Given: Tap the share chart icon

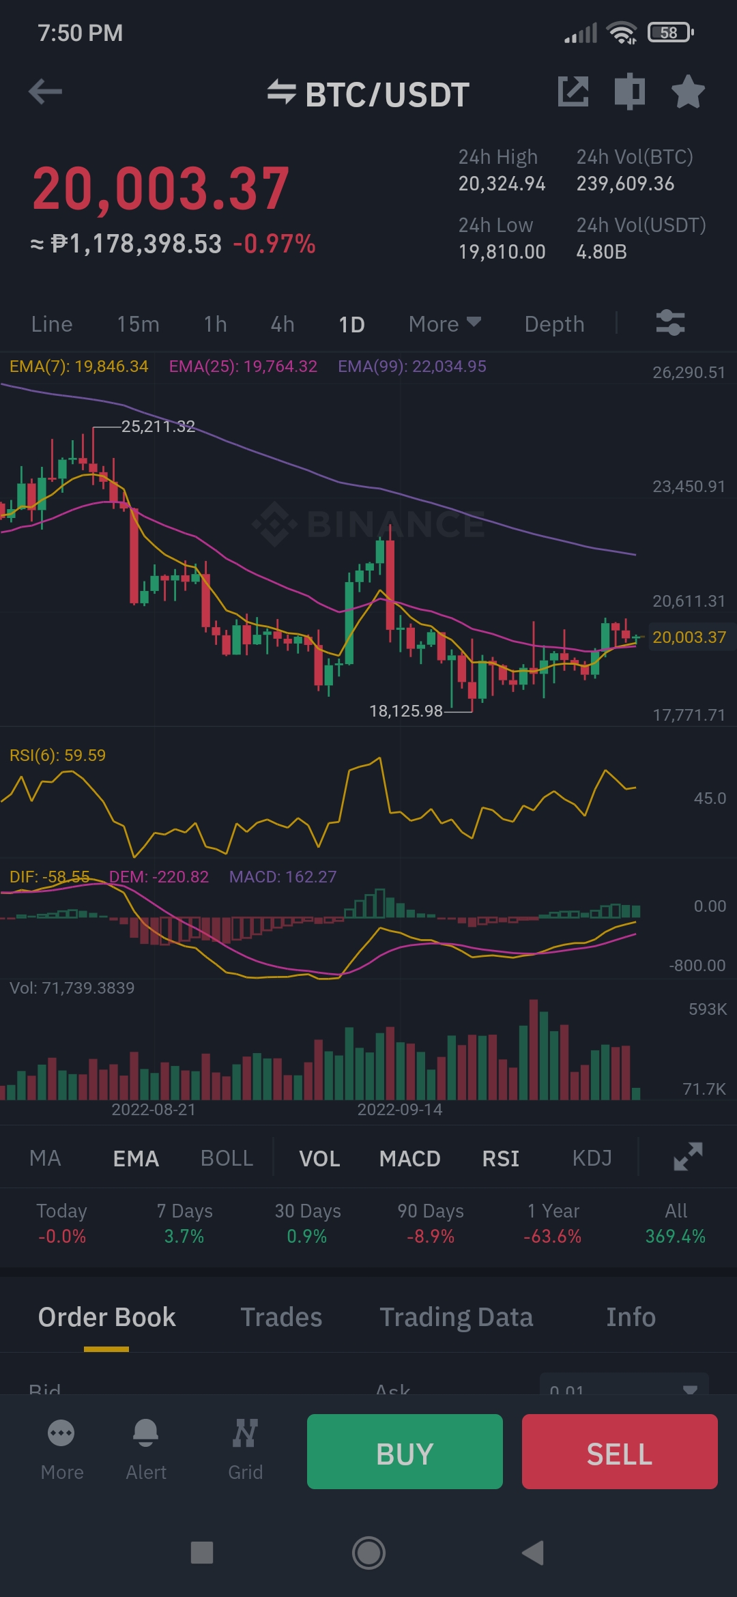Looking at the screenshot, I should click(x=573, y=91).
